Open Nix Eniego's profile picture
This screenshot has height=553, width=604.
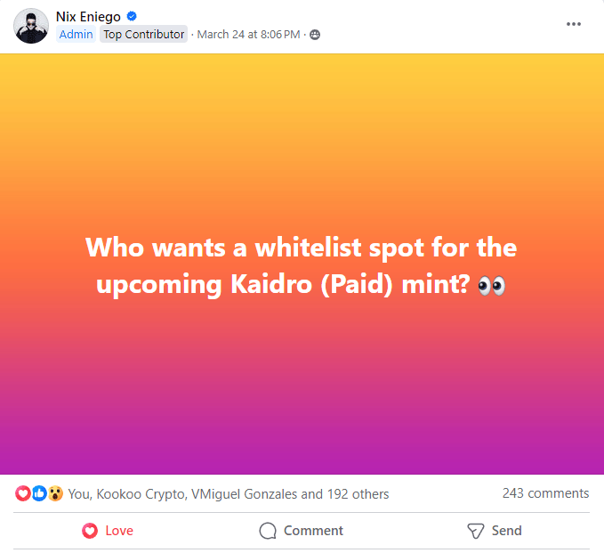[x=30, y=26]
